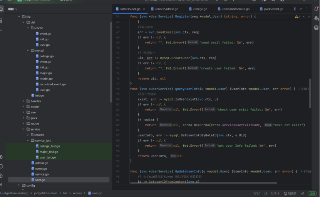Toggle the read-only lock icon in status bar

(x=302, y=193)
